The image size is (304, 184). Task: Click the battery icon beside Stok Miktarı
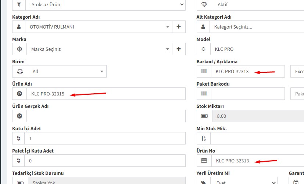(x=204, y=116)
